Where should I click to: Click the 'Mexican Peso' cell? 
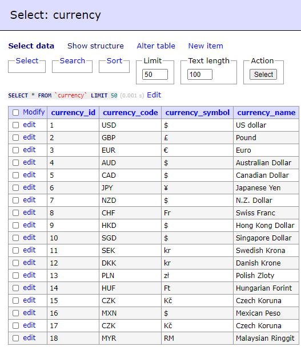click(x=266, y=313)
